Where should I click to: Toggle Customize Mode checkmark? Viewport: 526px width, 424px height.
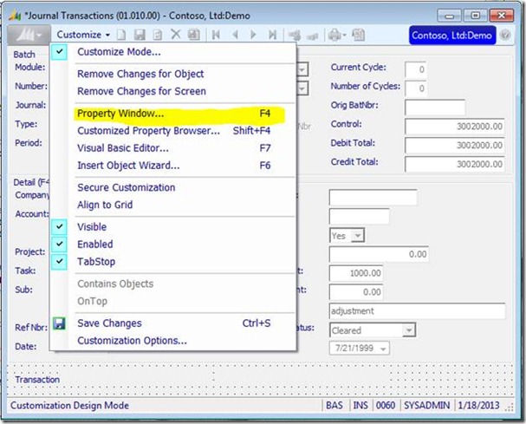pos(60,52)
